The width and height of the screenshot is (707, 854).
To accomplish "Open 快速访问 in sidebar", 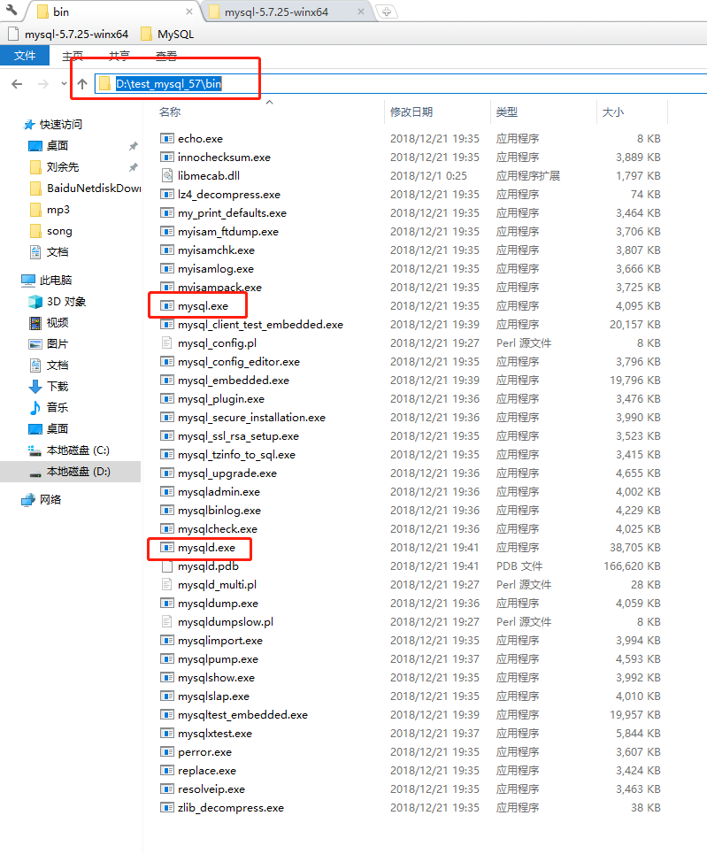I will (53, 125).
